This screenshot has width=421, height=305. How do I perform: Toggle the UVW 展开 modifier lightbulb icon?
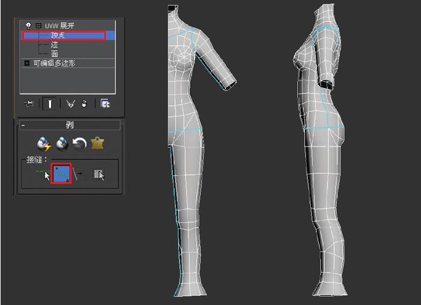pyautogui.click(x=28, y=26)
